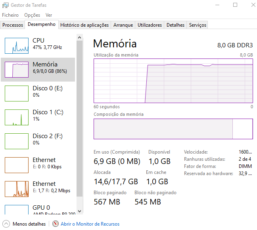
Task: Open the Ver menu
Action: pos(49,15)
